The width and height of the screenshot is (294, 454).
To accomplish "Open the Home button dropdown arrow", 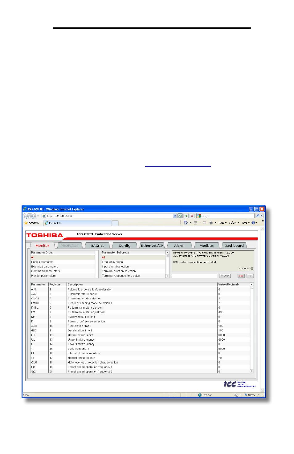I will click(190, 223).
